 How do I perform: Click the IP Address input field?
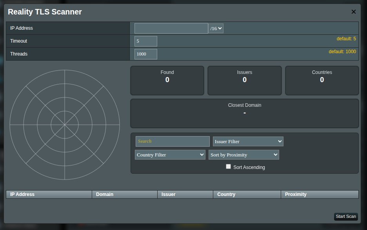pos(171,28)
